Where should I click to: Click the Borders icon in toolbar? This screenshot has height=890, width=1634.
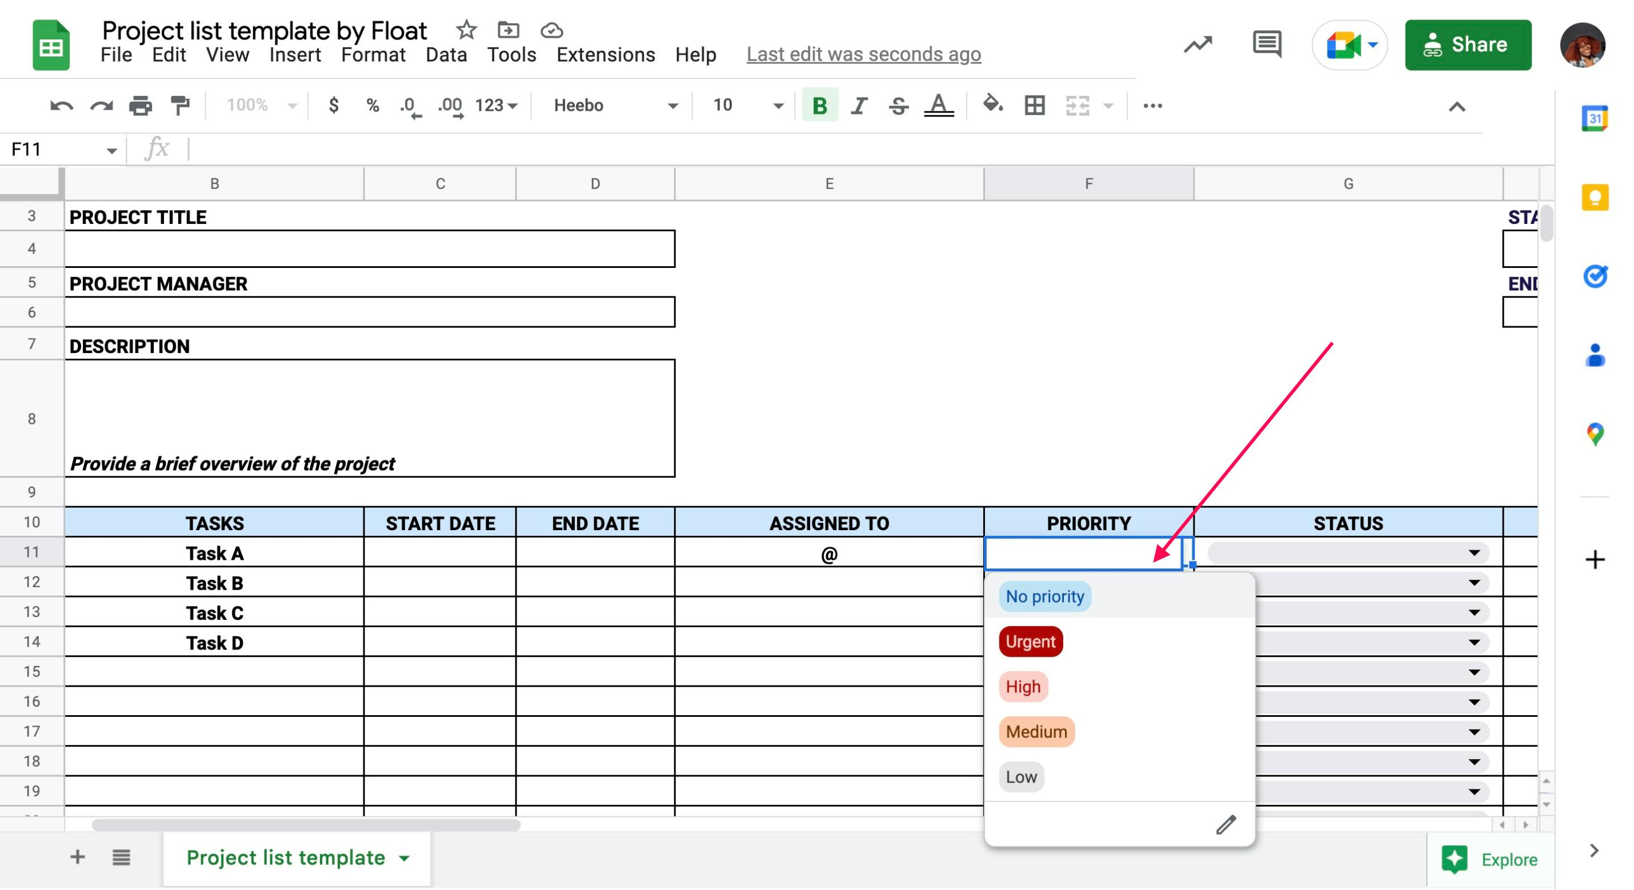tap(1035, 105)
